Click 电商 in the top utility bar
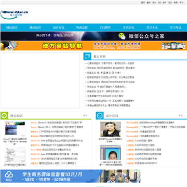The height and width of the screenshot is (187, 187). 176,3
